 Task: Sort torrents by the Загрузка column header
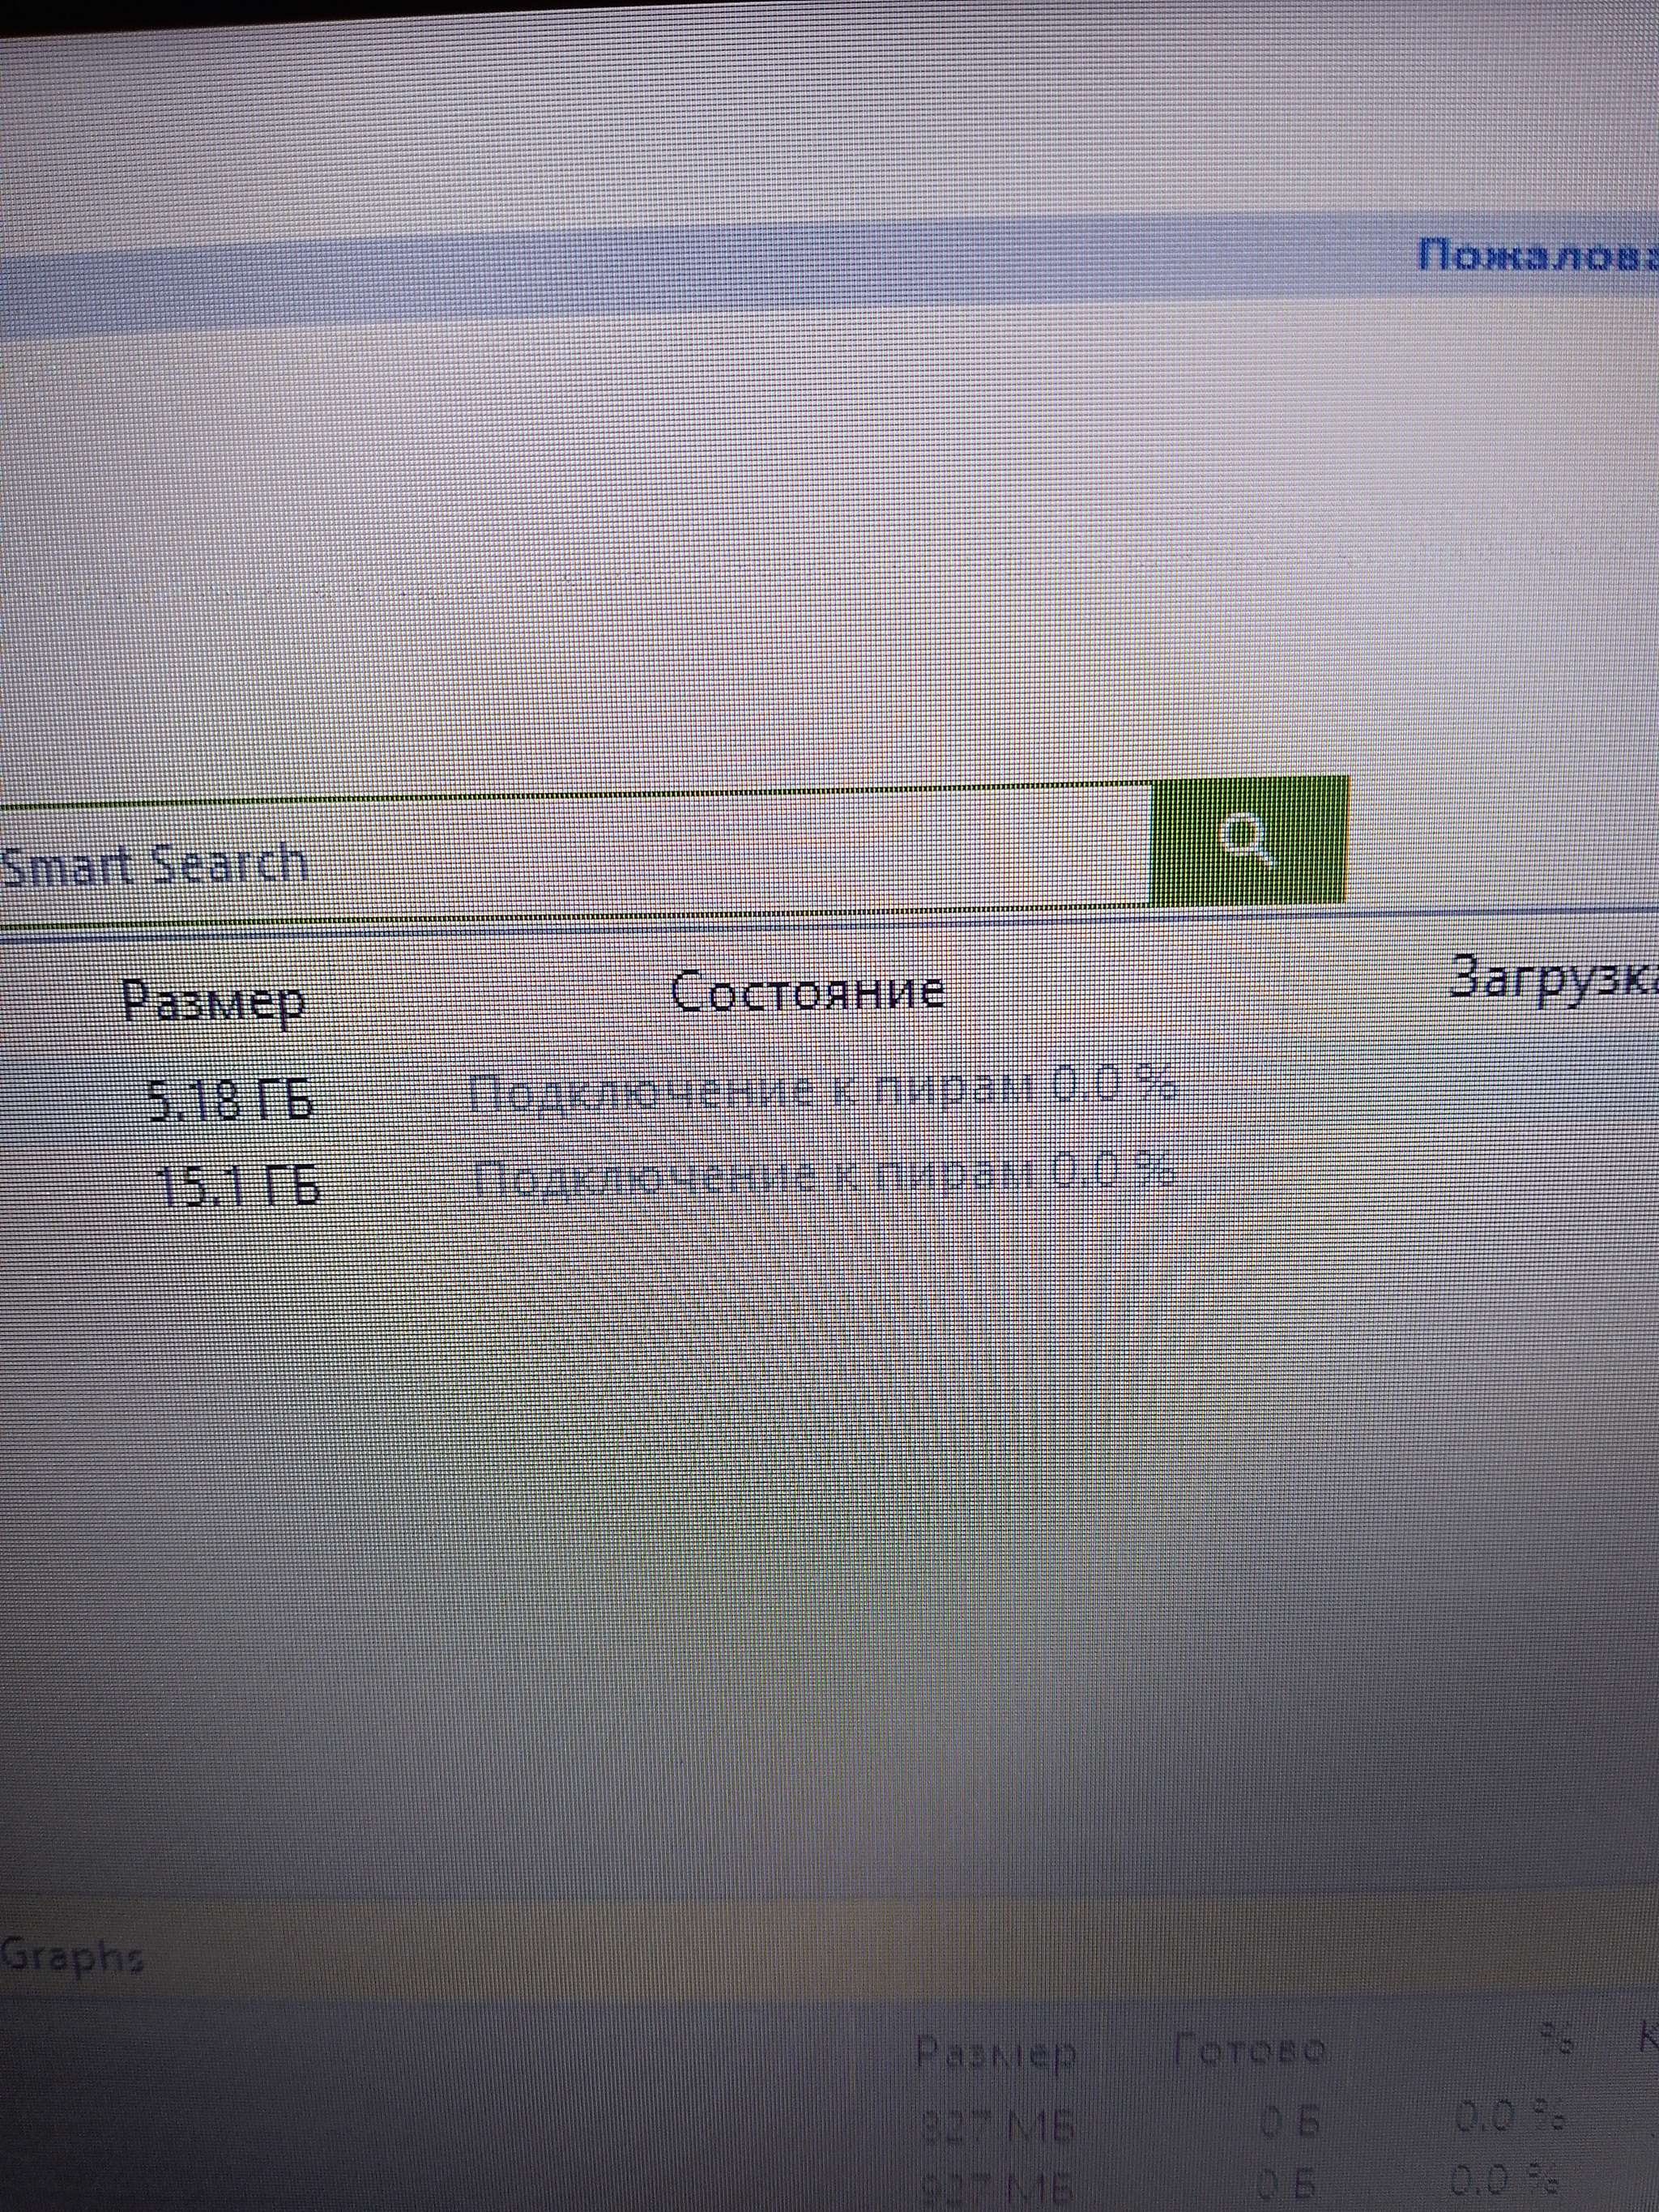tap(1553, 981)
